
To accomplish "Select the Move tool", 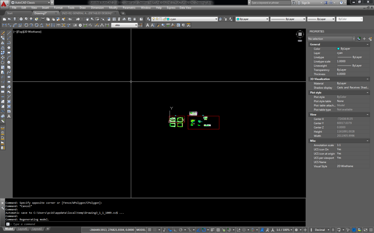I will pos(3,57).
